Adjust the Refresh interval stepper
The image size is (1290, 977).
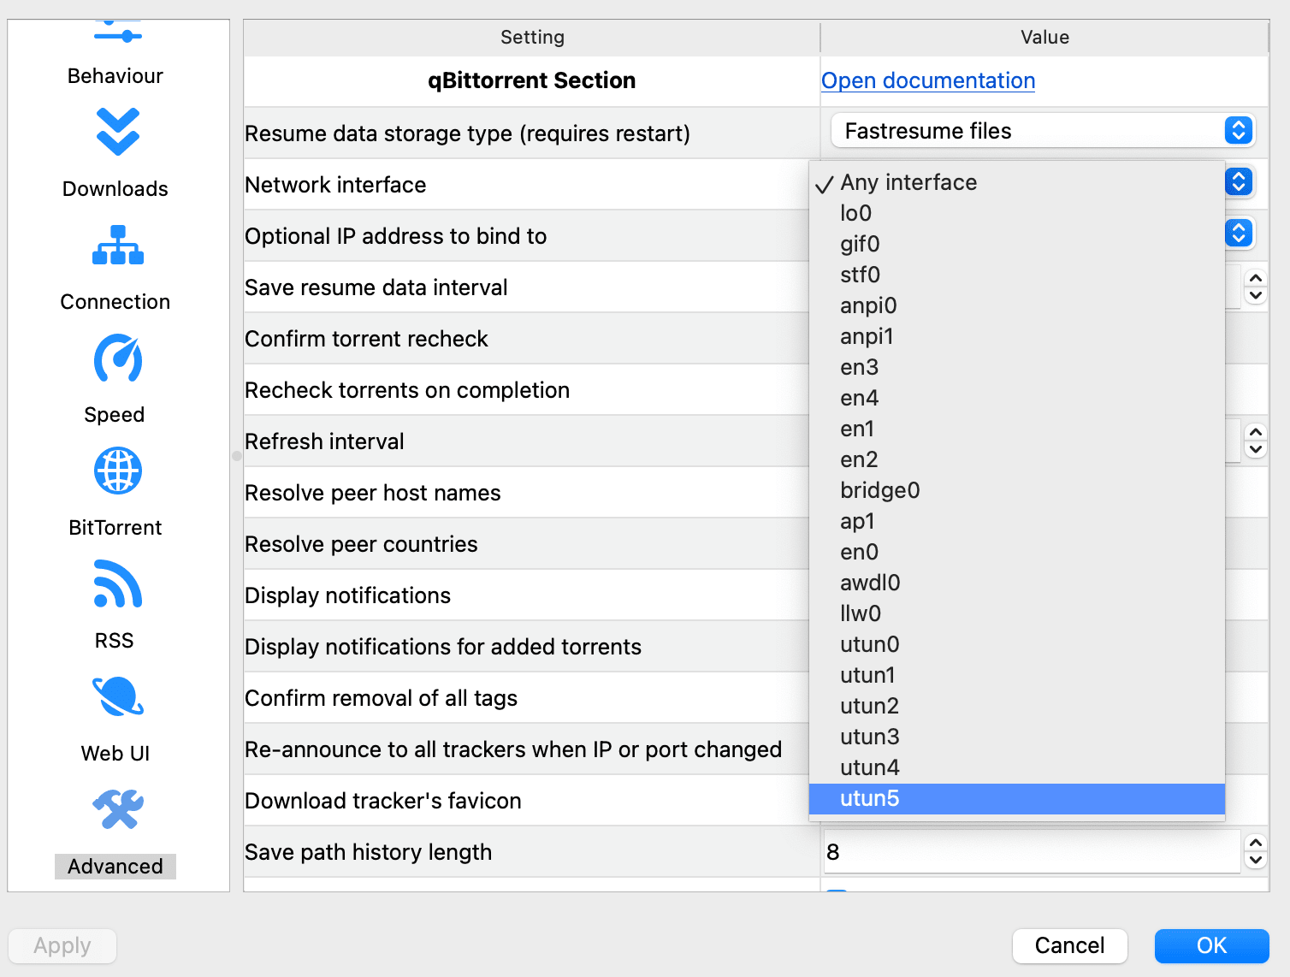1256,441
